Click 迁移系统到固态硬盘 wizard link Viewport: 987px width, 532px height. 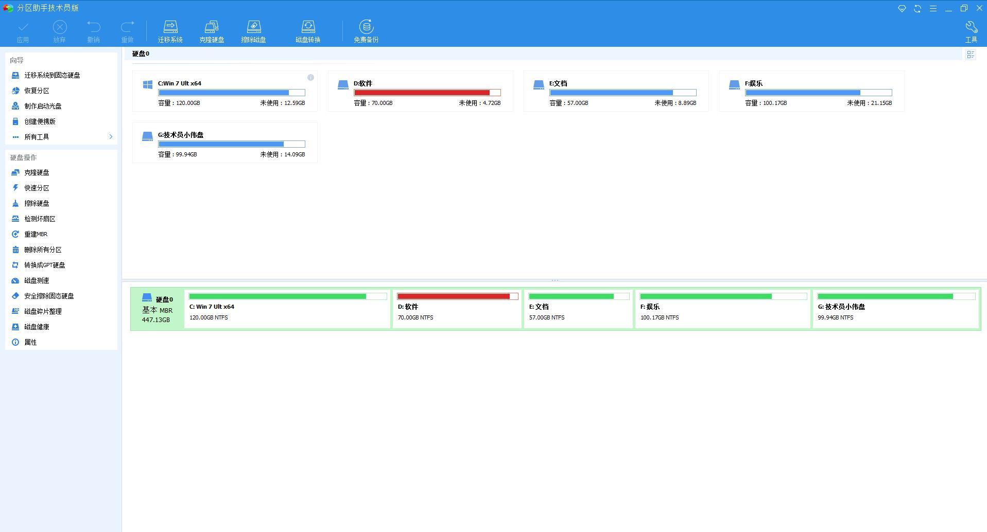pyautogui.click(x=52, y=76)
